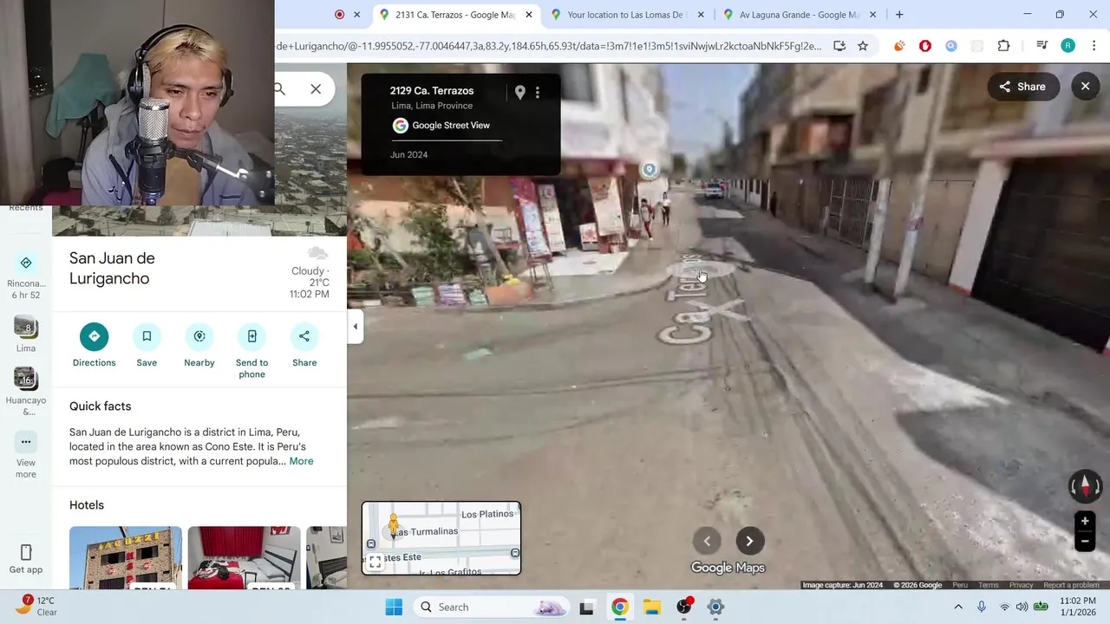Open Lima recent item in sidebar
This screenshot has height=624, width=1110.
pos(26,334)
